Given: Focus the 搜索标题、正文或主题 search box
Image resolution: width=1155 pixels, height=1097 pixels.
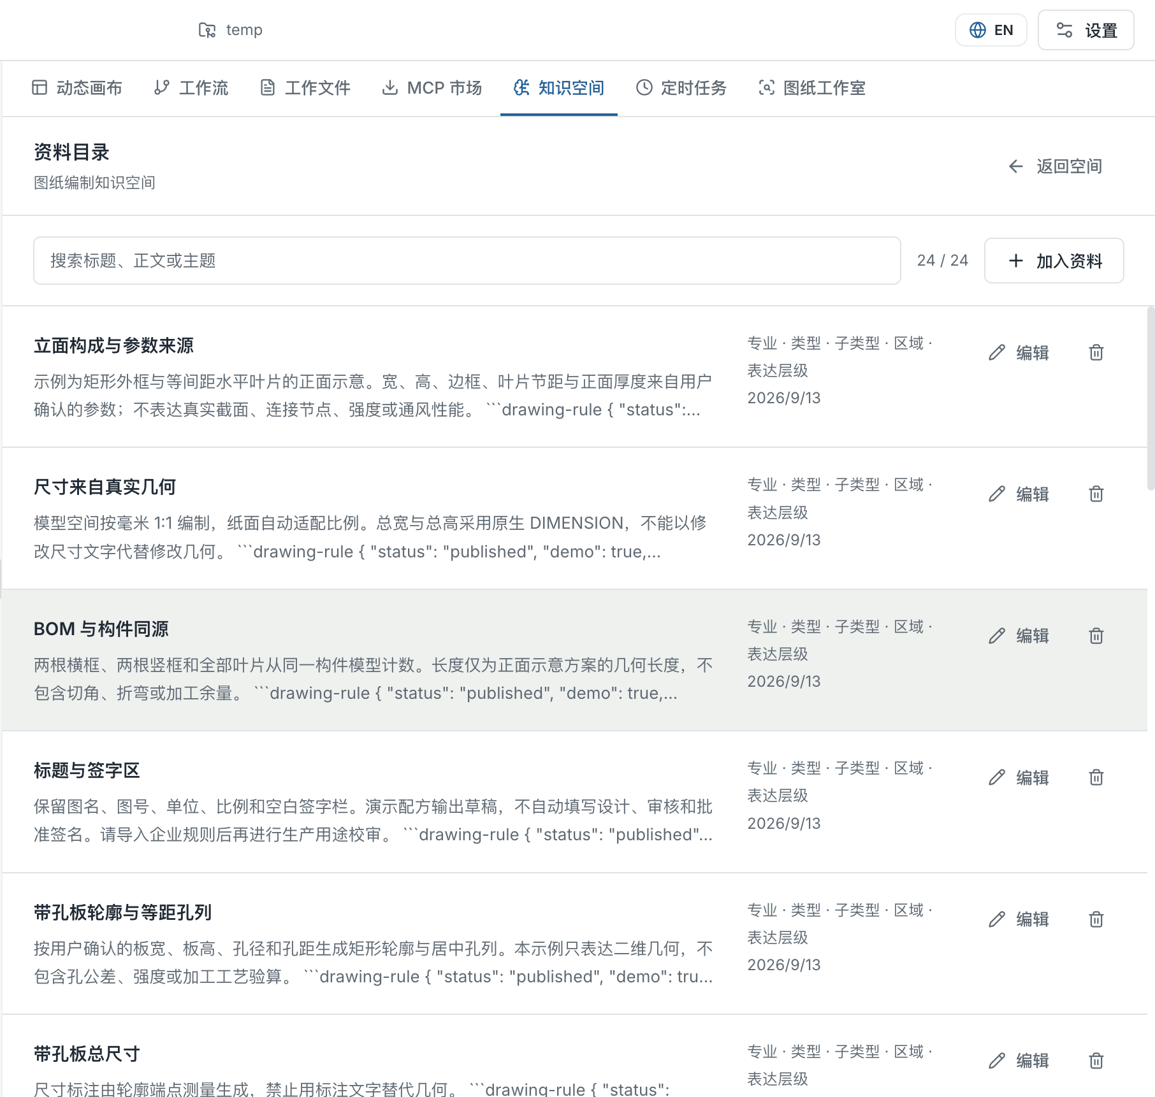Looking at the screenshot, I should (x=467, y=261).
